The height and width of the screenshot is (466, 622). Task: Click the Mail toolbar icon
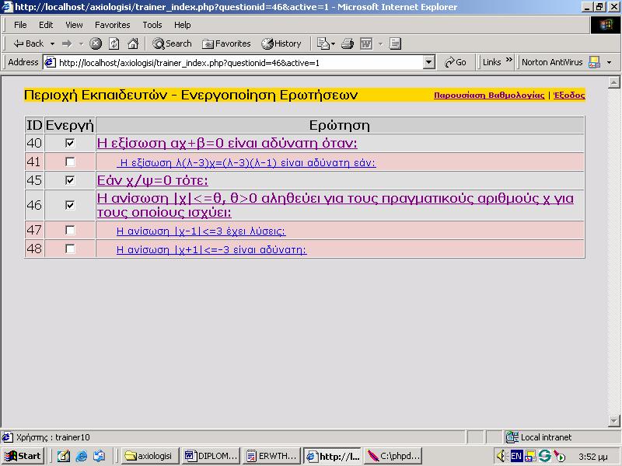point(323,43)
